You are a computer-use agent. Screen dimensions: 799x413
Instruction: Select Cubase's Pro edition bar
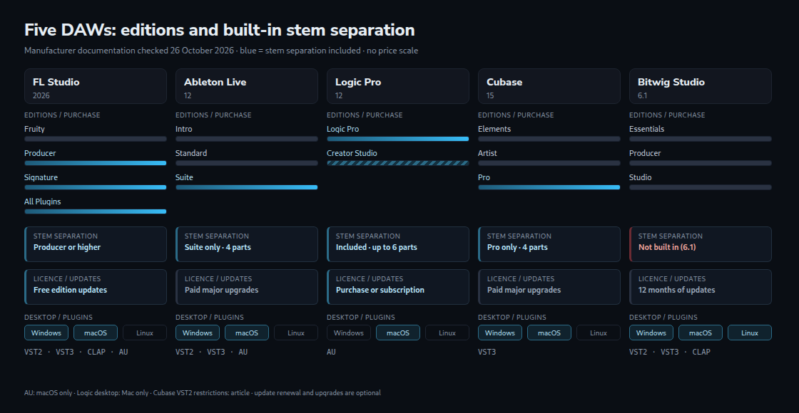pos(549,187)
